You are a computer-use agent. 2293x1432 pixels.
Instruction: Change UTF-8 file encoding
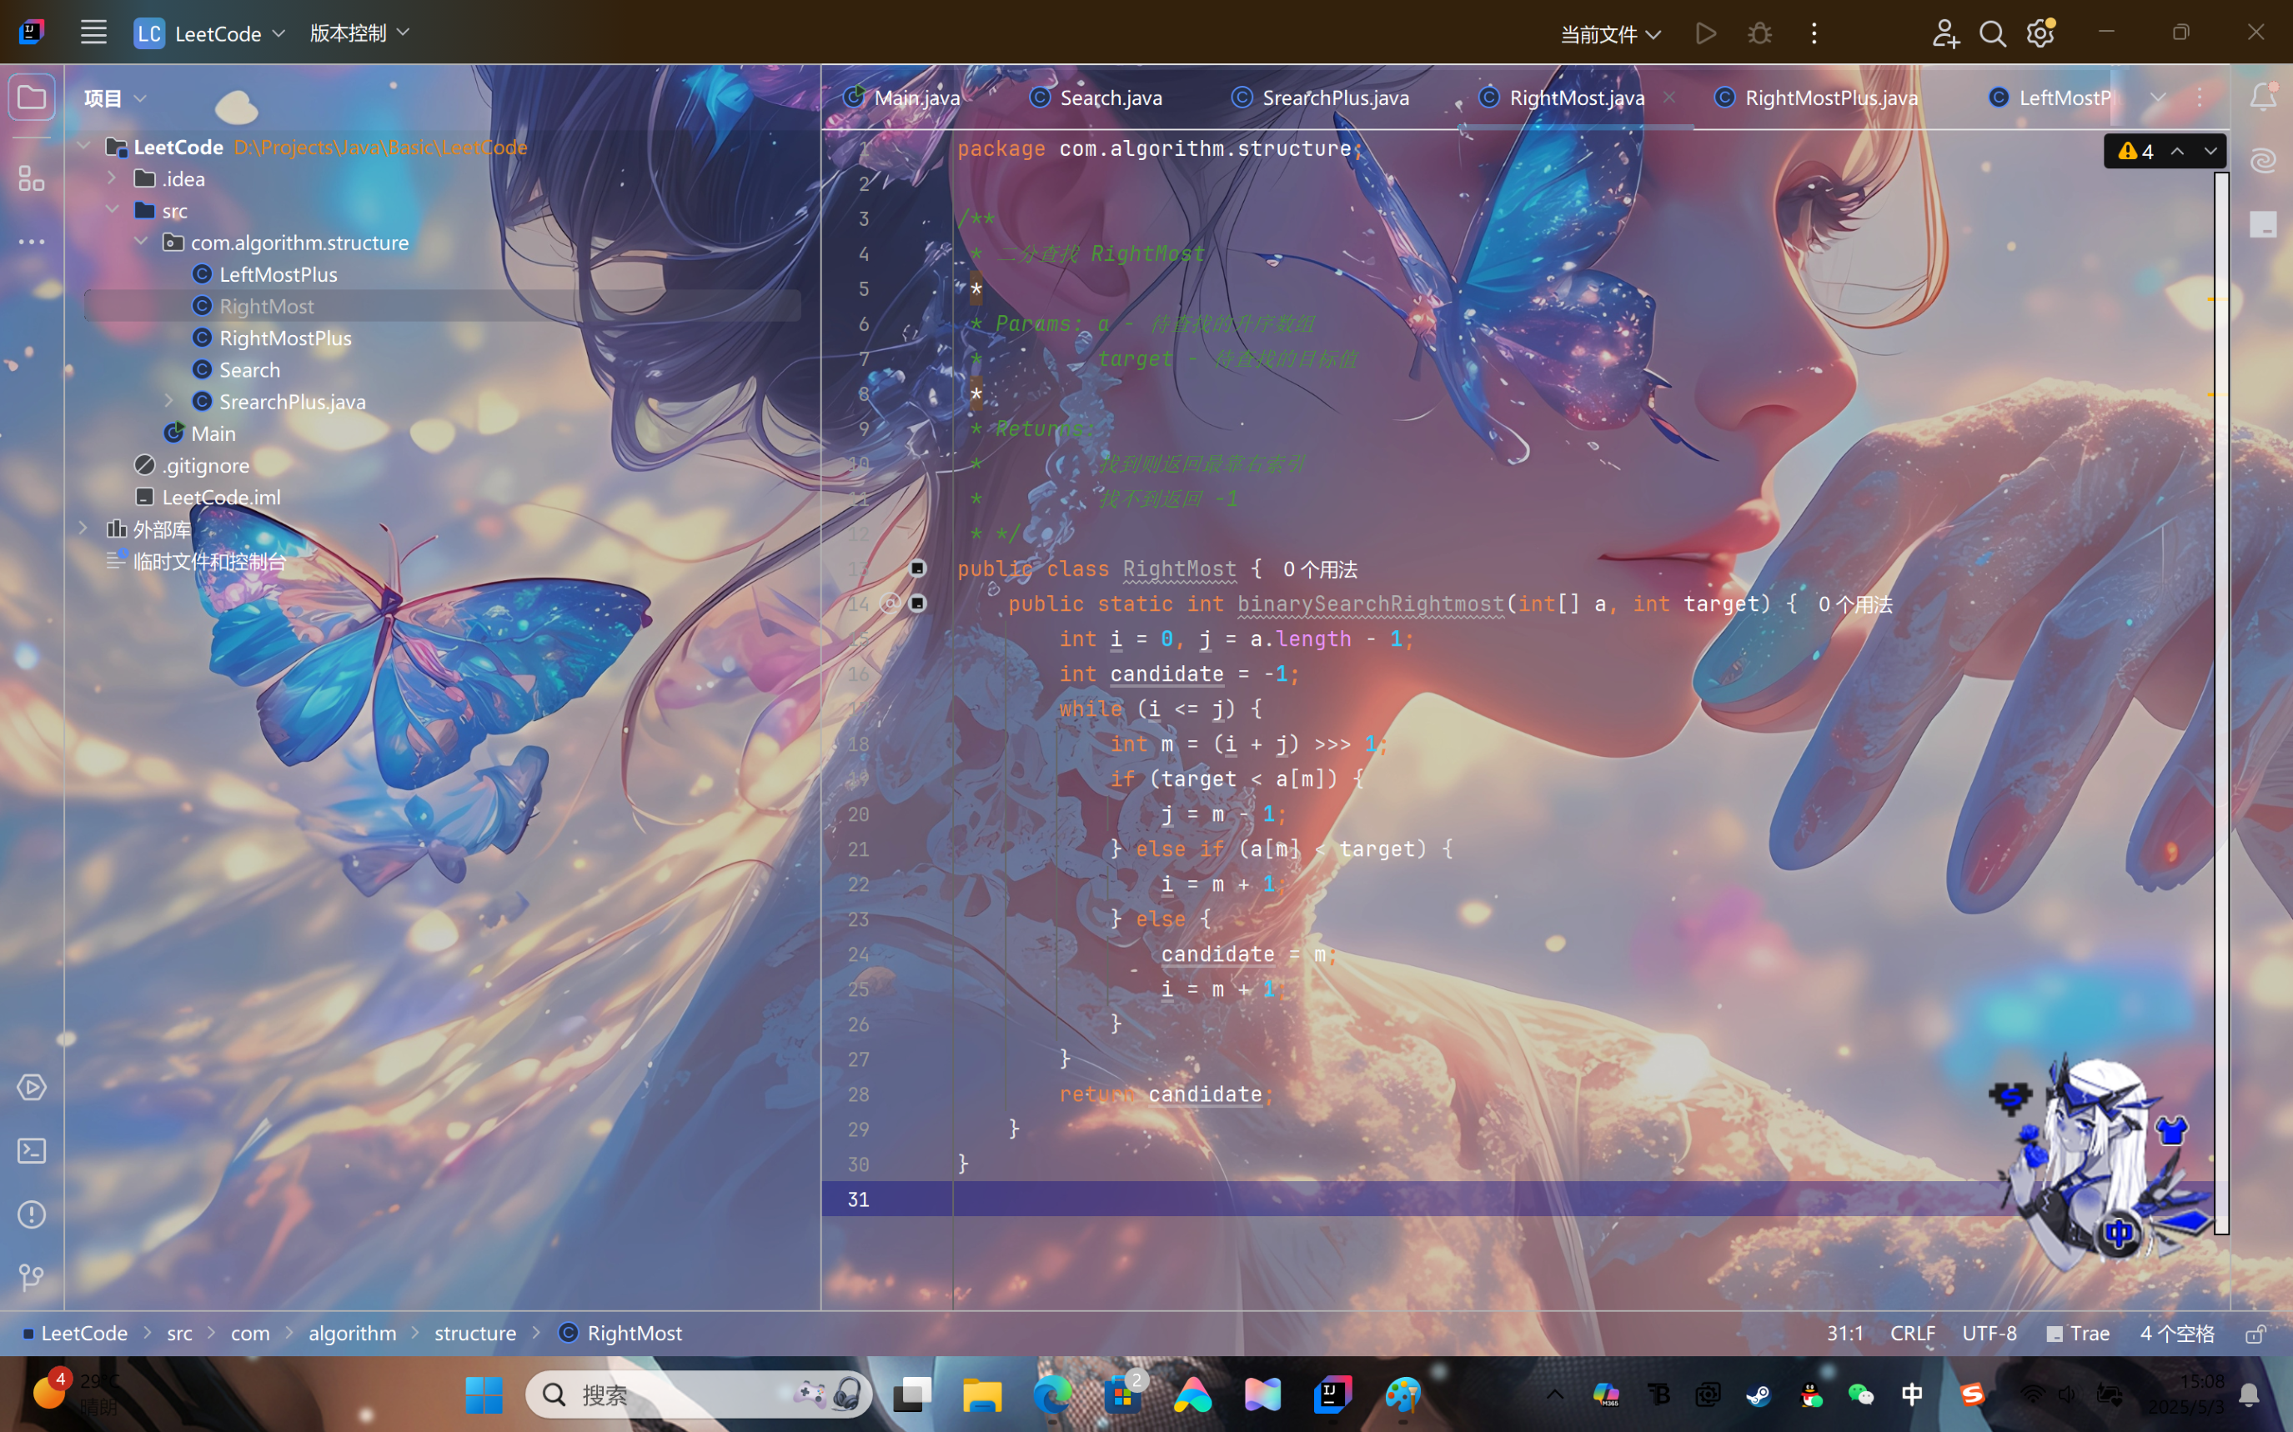(1989, 1334)
